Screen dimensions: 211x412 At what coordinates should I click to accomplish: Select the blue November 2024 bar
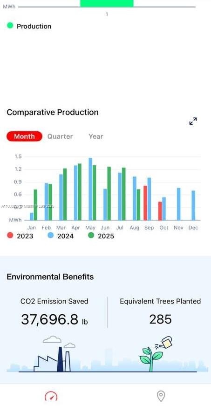coord(179,204)
